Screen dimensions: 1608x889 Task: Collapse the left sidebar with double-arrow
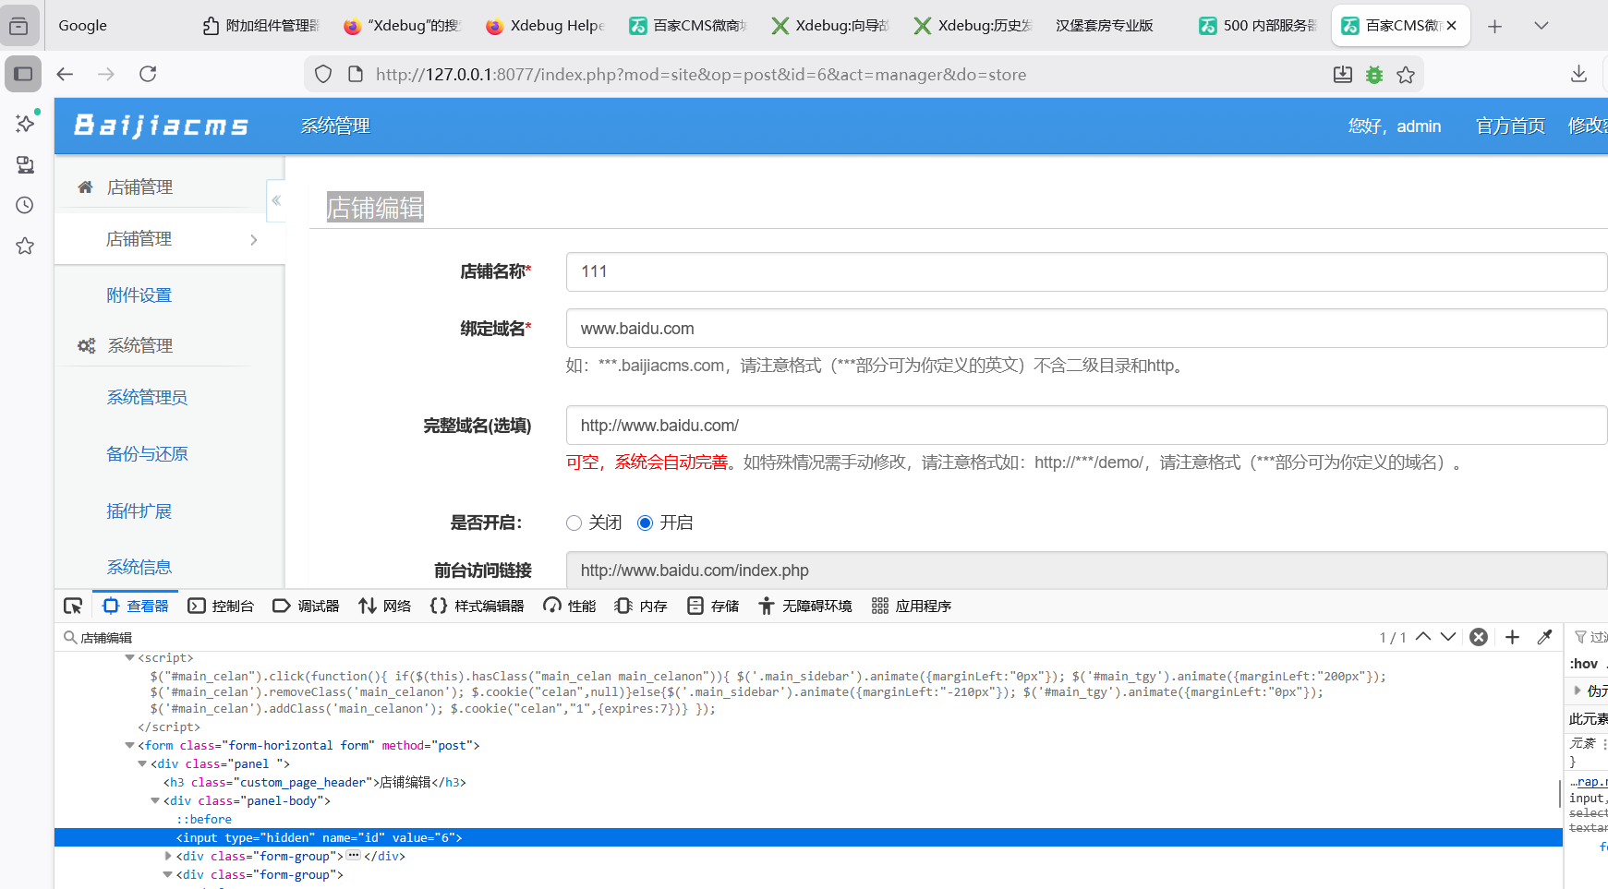point(275,200)
